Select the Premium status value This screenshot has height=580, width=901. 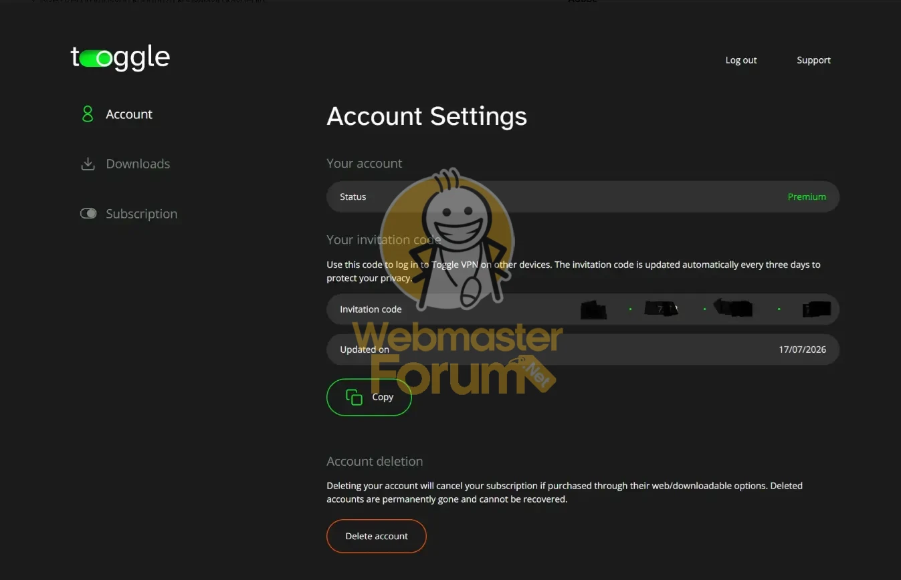[x=807, y=196]
